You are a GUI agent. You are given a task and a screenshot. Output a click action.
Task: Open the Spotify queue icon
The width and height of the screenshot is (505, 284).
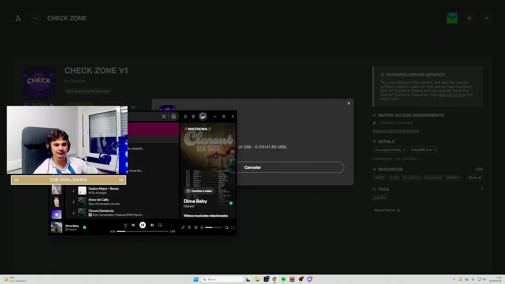[189, 227]
